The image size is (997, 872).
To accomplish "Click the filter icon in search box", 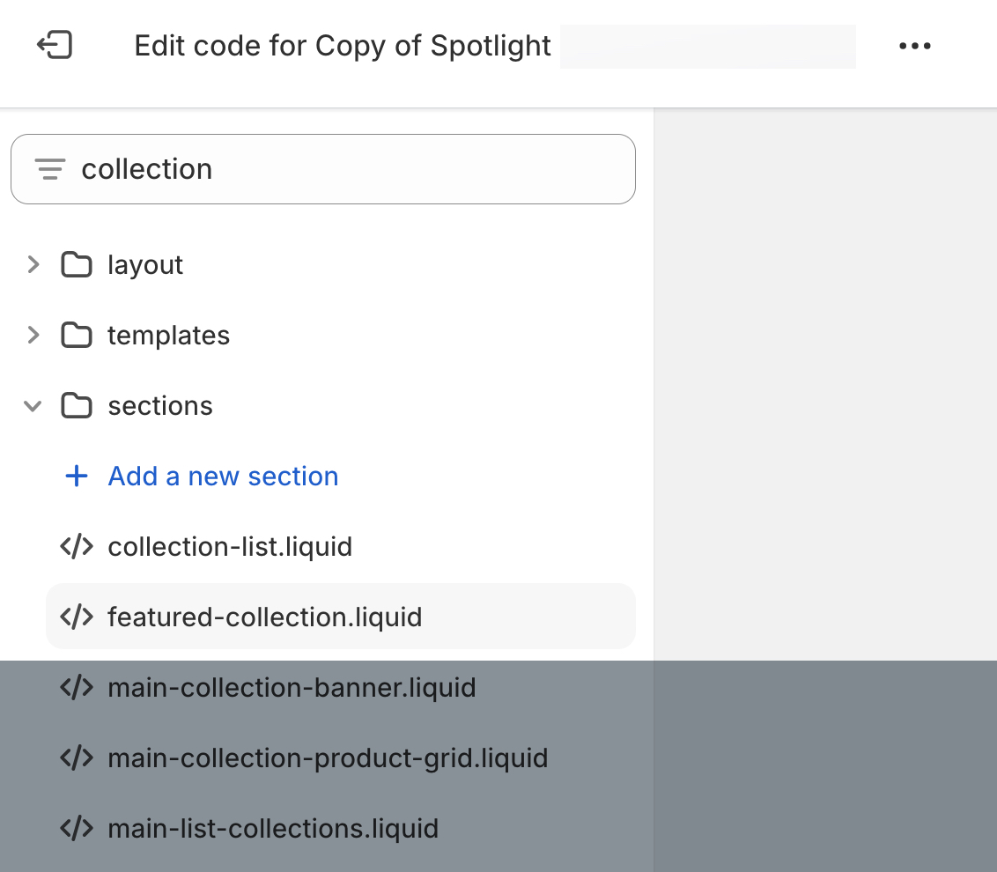I will point(49,169).
